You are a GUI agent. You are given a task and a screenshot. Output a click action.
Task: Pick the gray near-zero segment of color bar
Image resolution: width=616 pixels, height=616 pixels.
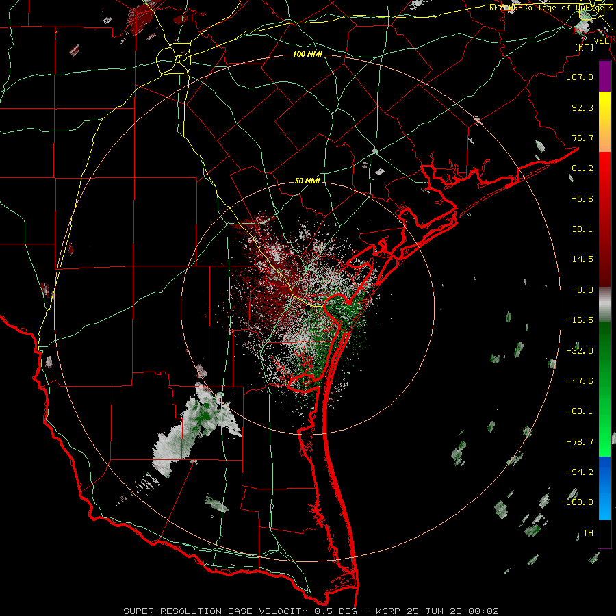[604, 305]
